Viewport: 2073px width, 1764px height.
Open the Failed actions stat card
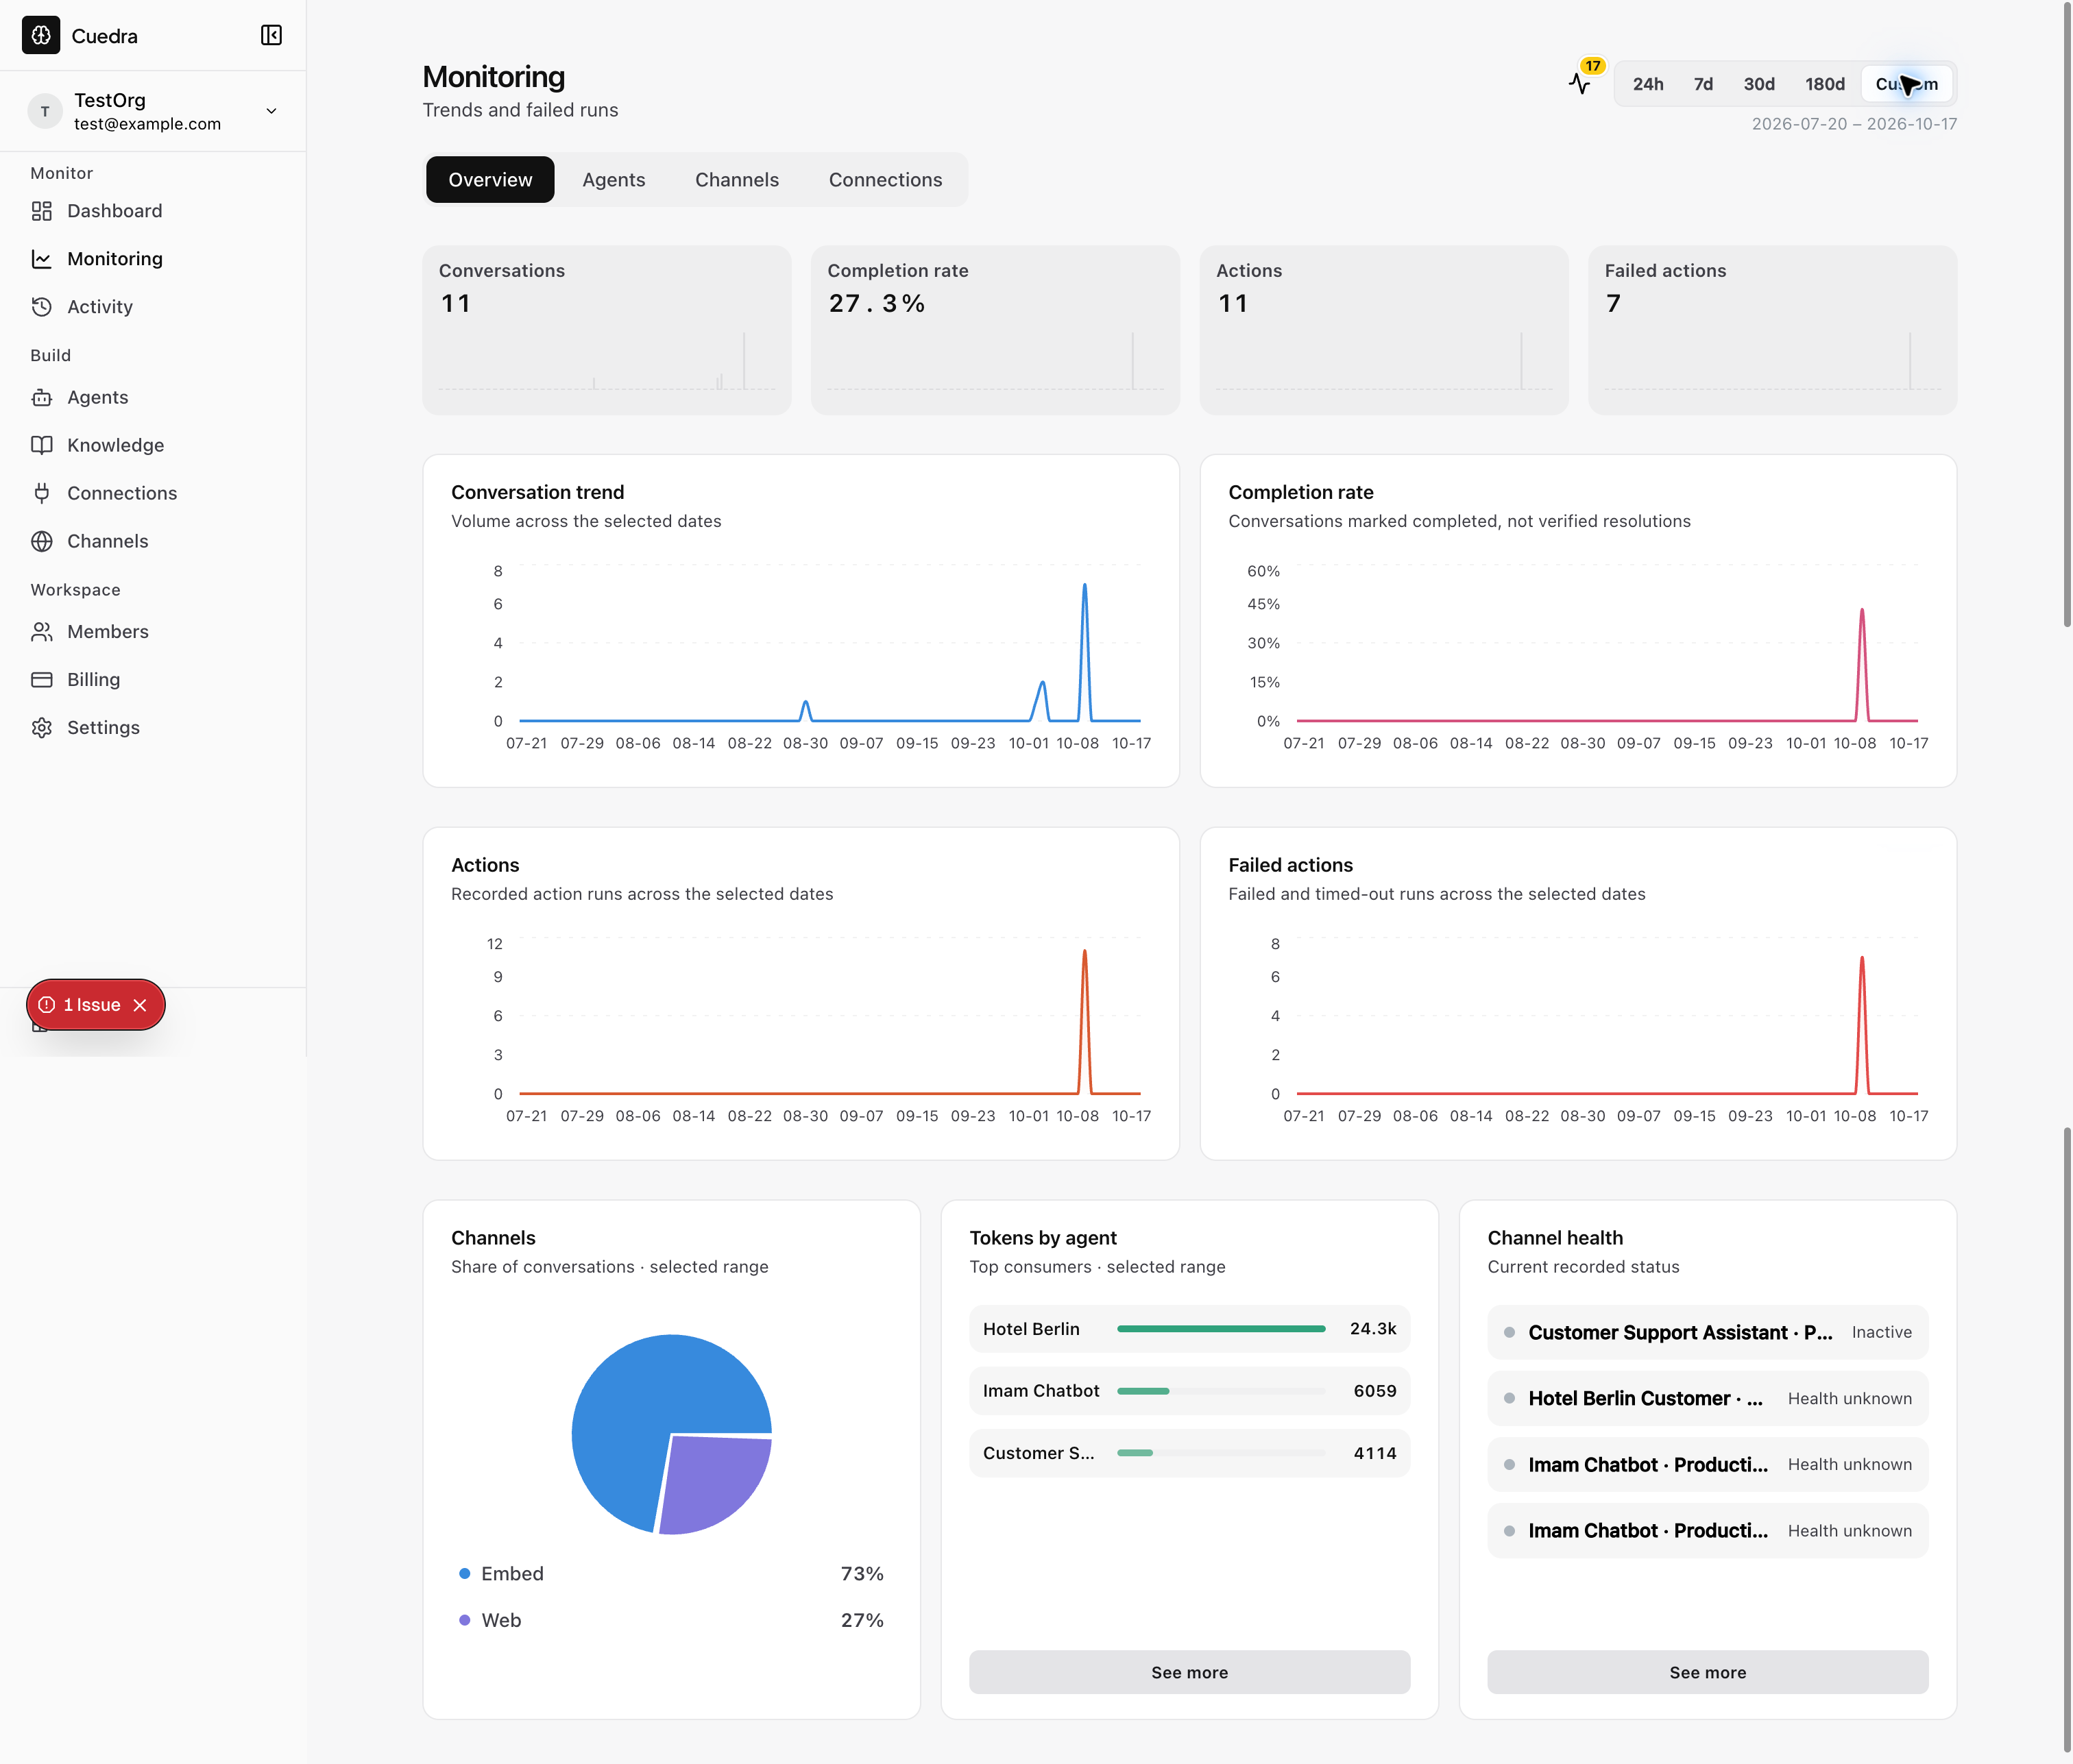[x=1772, y=330]
